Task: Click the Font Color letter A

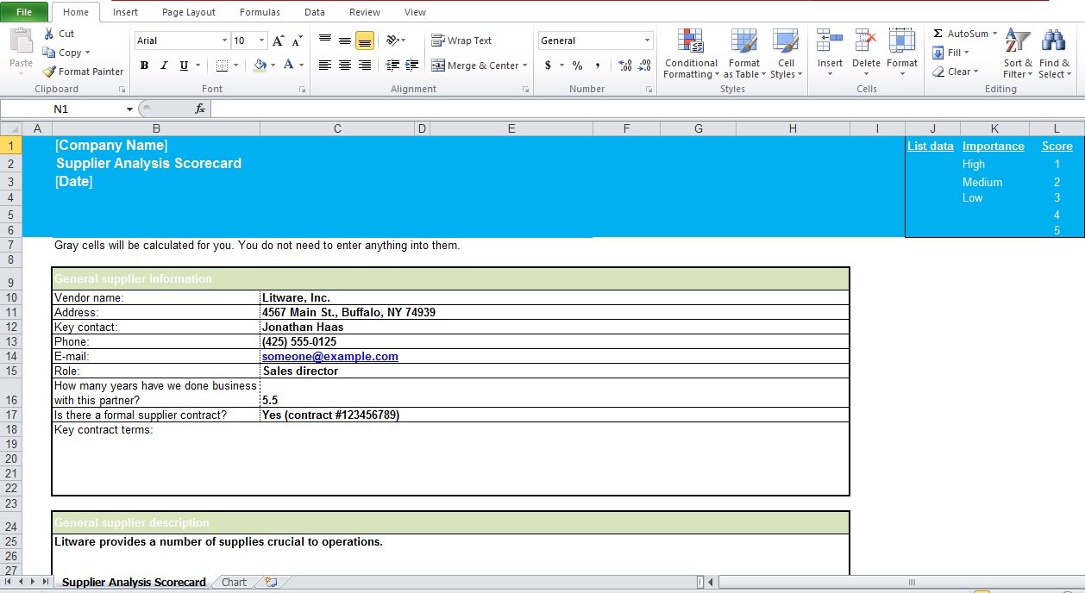Action: tap(289, 66)
